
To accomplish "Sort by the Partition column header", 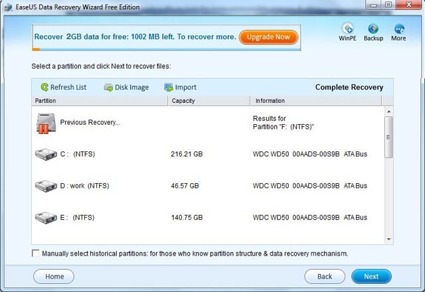I will pos(100,101).
